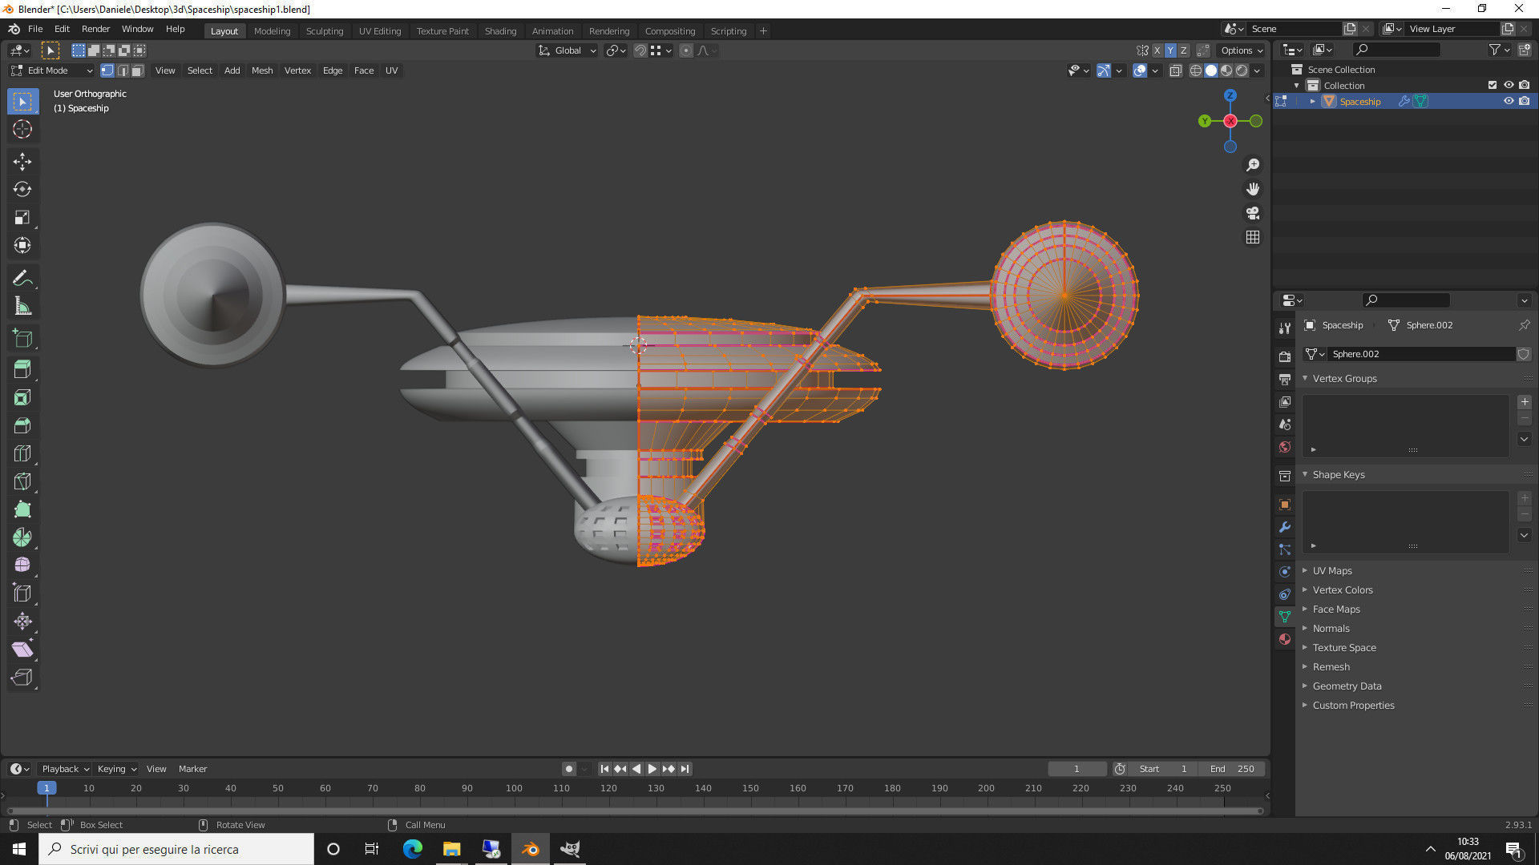Collapse the Vertex Groups panel
The height and width of the screenshot is (865, 1539).
click(x=1344, y=379)
